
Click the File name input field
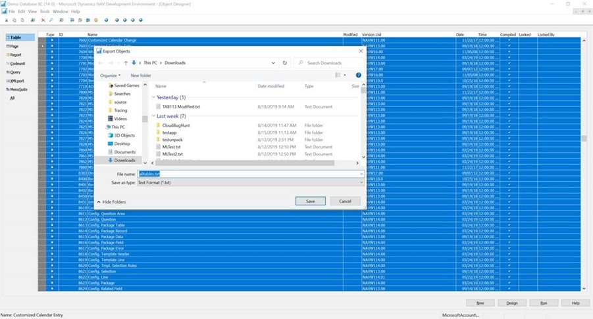(x=247, y=174)
